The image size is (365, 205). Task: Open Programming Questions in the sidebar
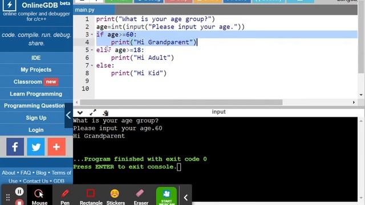[x=34, y=106]
